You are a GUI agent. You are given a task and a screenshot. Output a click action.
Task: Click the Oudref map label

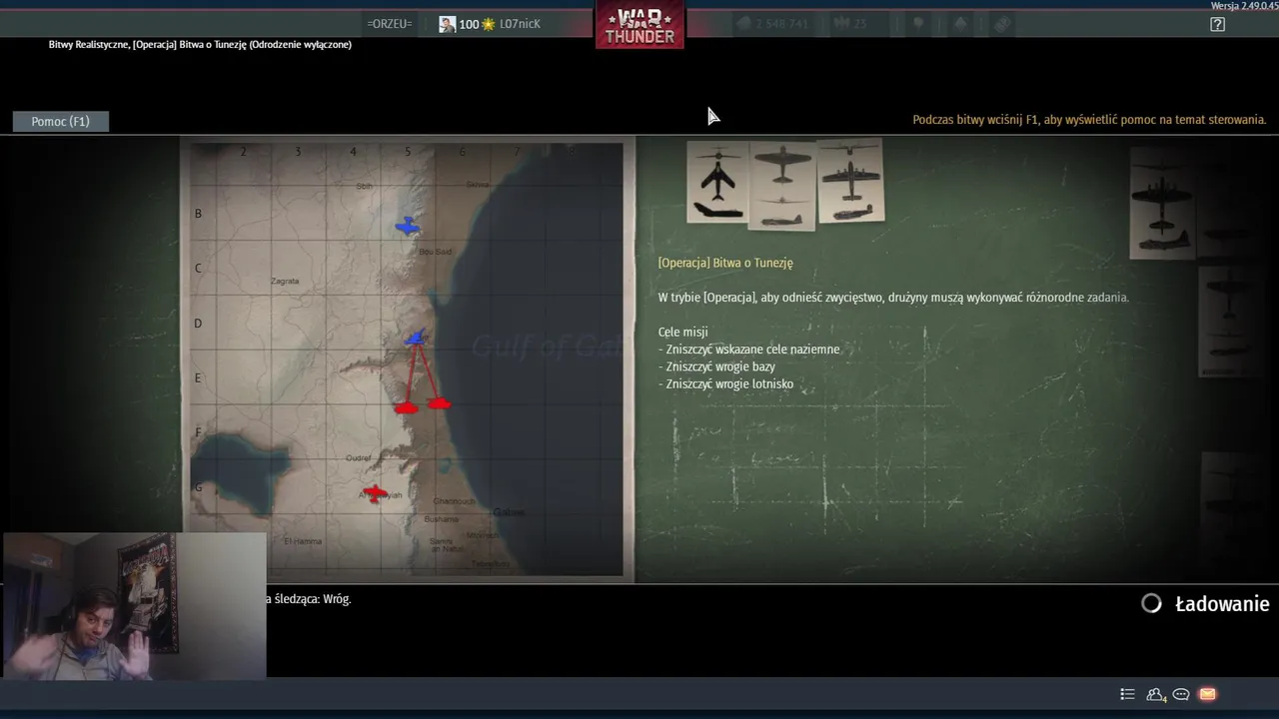pyautogui.click(x=358, y=457)
